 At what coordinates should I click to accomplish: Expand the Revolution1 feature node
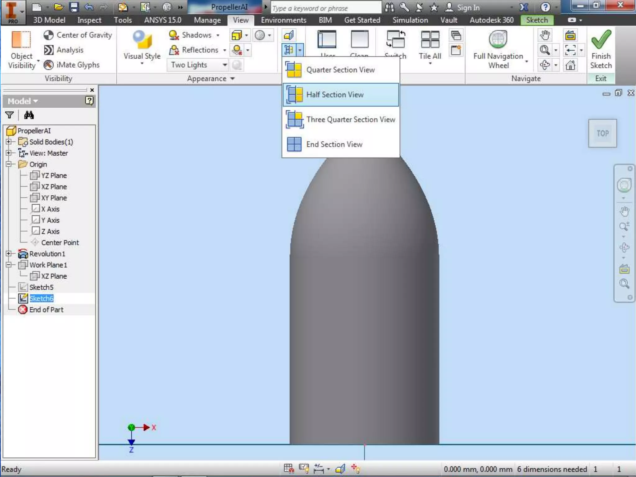coord(9,254)
